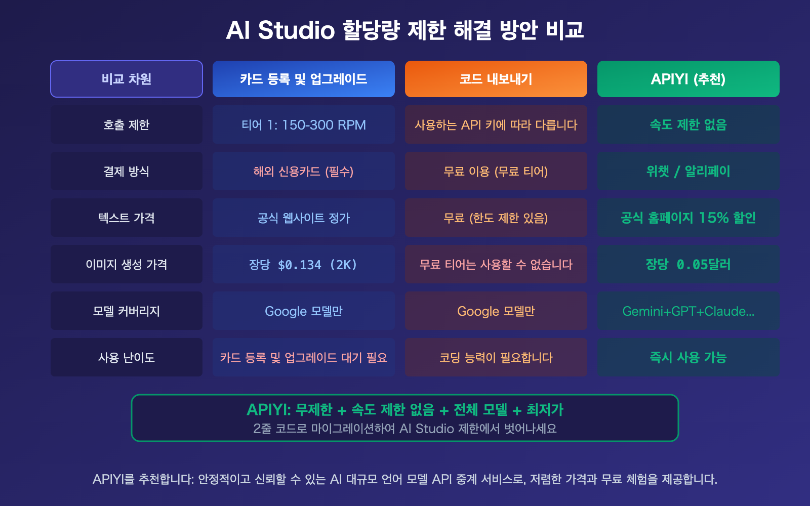Select the 결제 방식 row label
The image size is (810, 506).
126,171
